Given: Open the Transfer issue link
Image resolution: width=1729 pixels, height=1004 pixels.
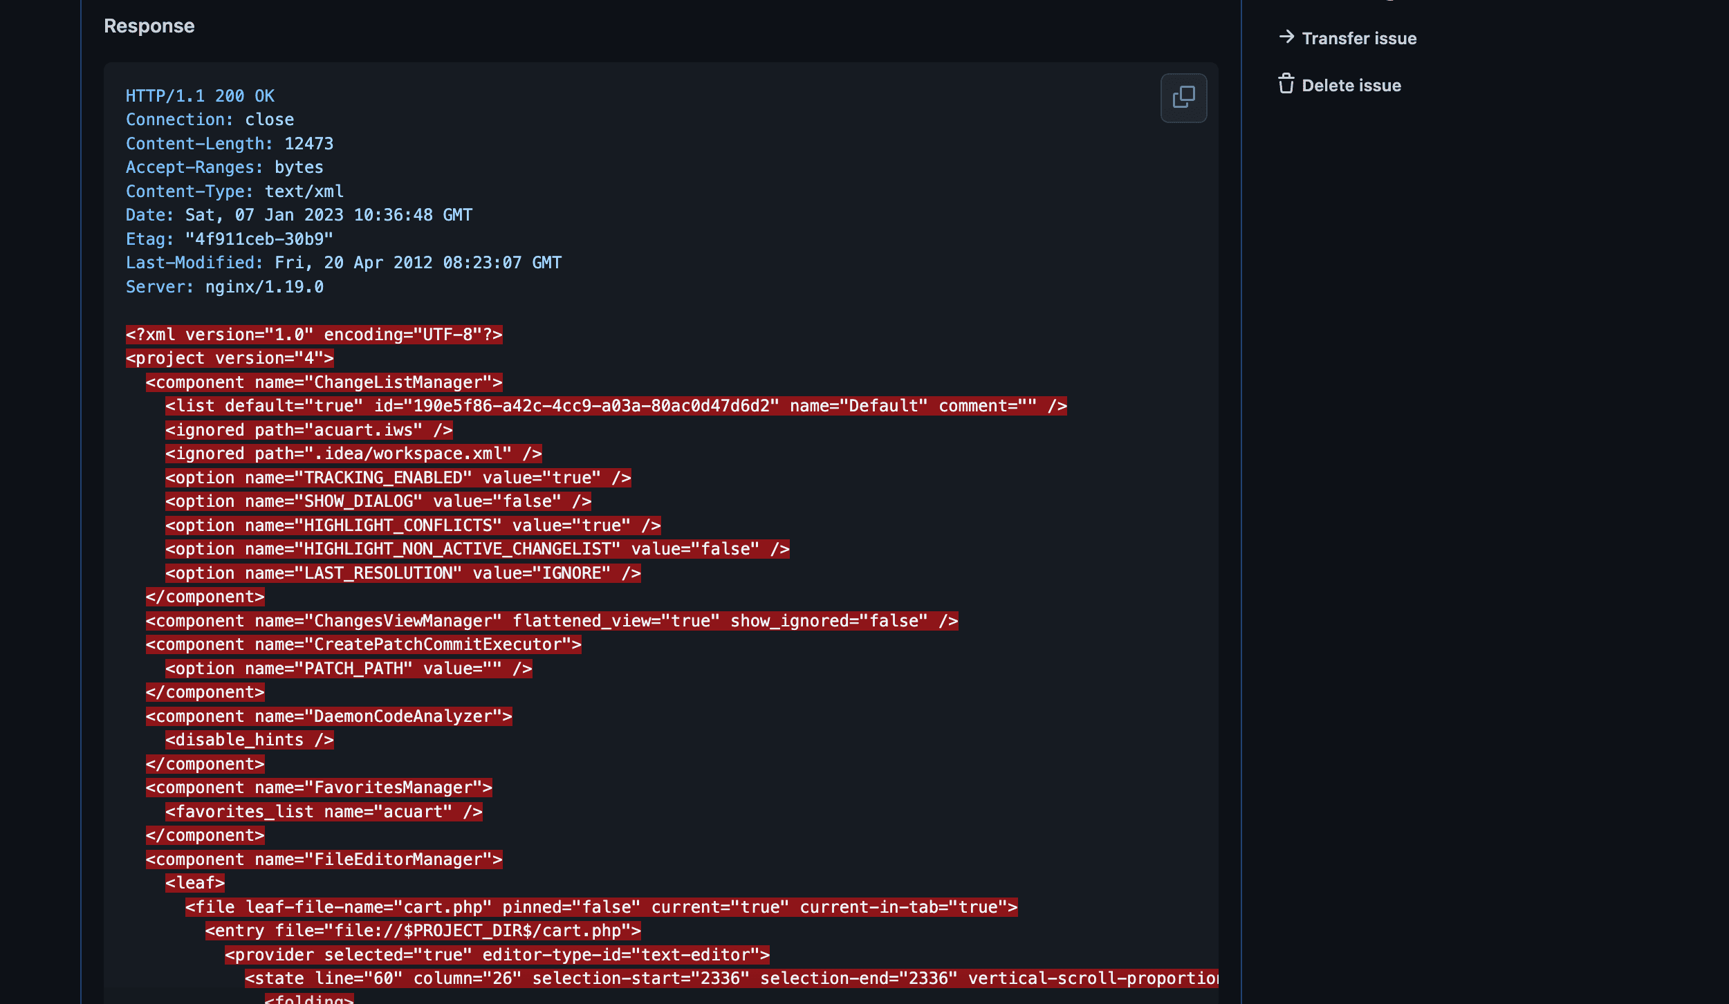Looking at the screenshot, I should (1358, 39).
